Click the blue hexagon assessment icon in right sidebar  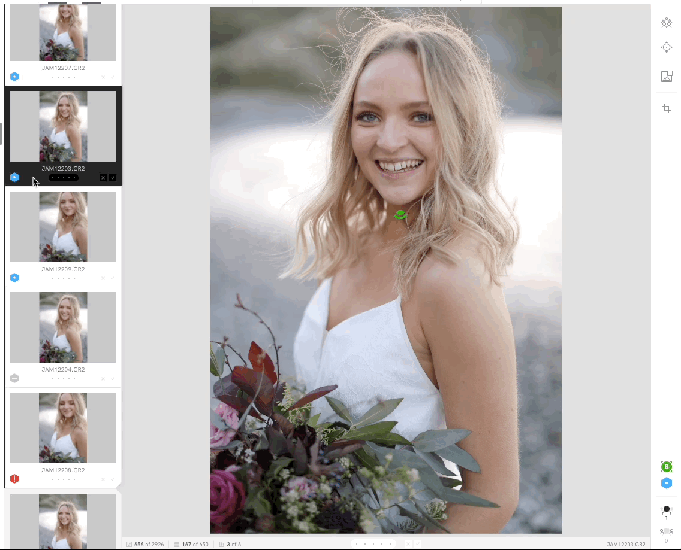[666, 483]
